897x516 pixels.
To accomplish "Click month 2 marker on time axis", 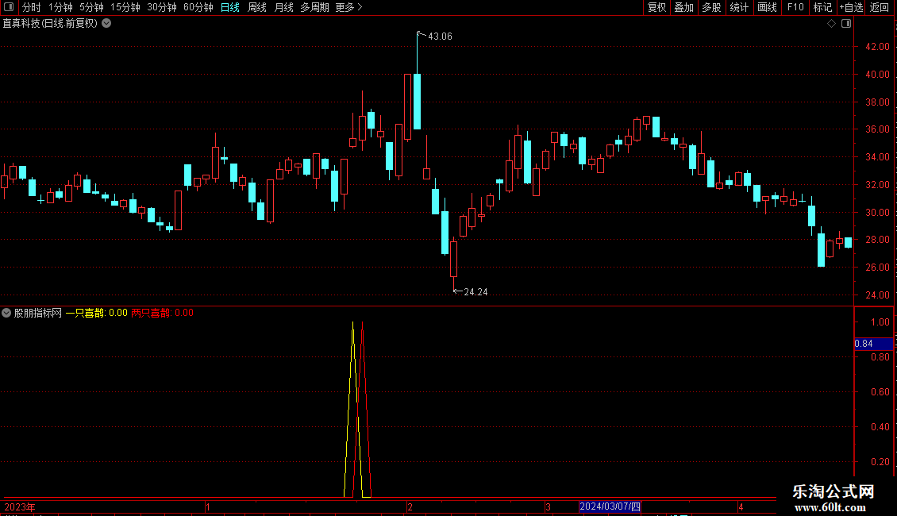I will pyautogui.click(x=410, y=507).
